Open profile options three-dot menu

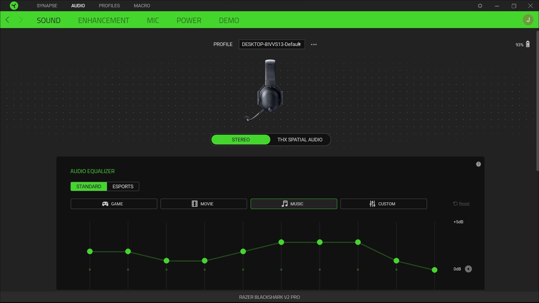[314, 44]
